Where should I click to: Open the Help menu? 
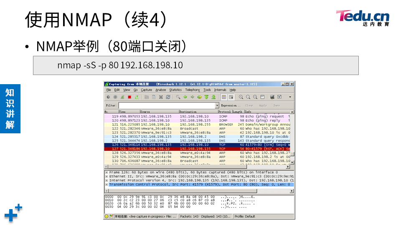[233, 90]
